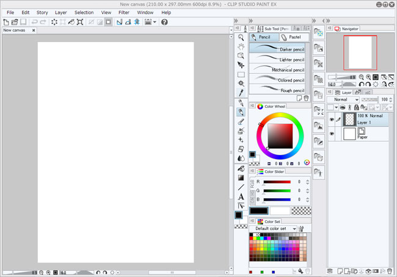397x277 pixels.
Task: Click the Navigator canvas thumbnail
Action: click(360, 52)
